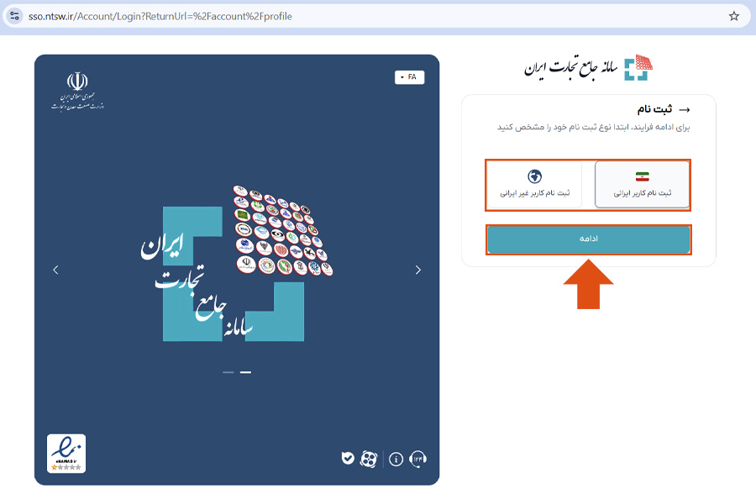The width and height of the screenshot is (756, 504).
Task: Go to the previous carousel slide
Action: pyautogui.click(x=55, y=270)
